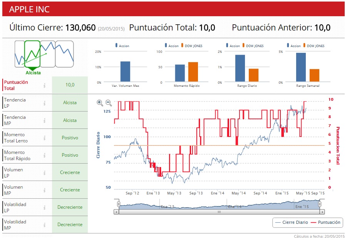Image resolution: width=347 pixels, height=240 pixels.
Task: Click the right handle of range navigator
Action: (x=320, y=204)
